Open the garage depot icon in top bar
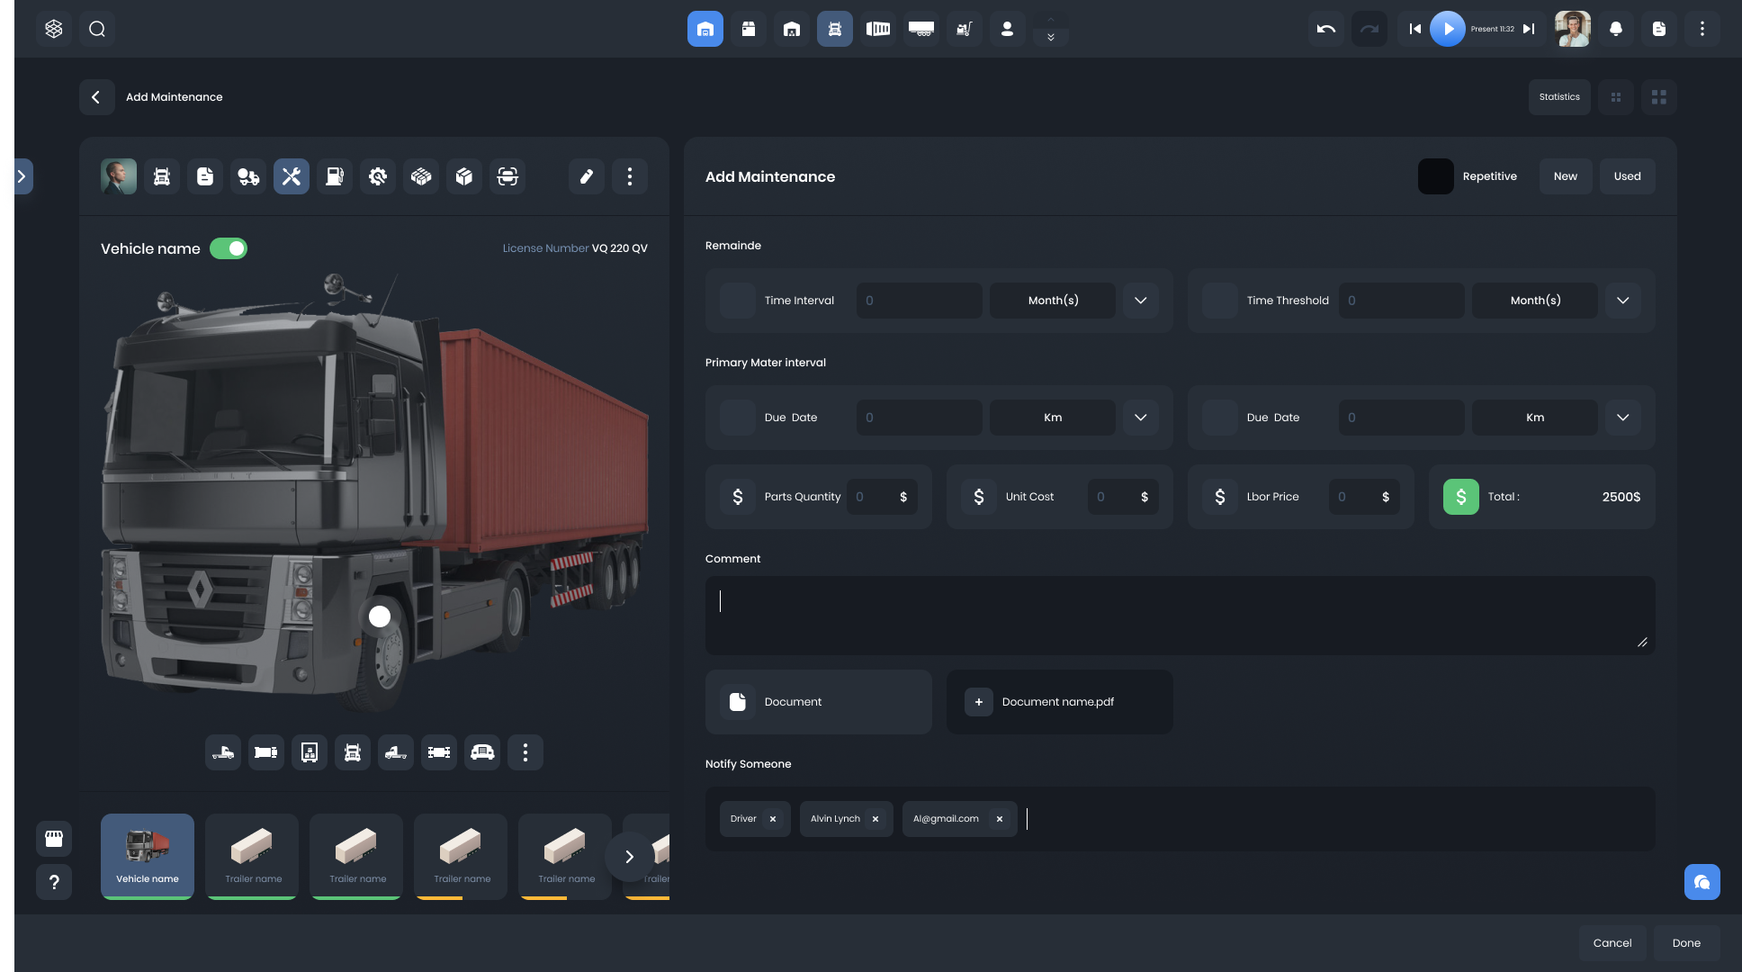This screenshot has height=972, width=1742. click(705, 29)
